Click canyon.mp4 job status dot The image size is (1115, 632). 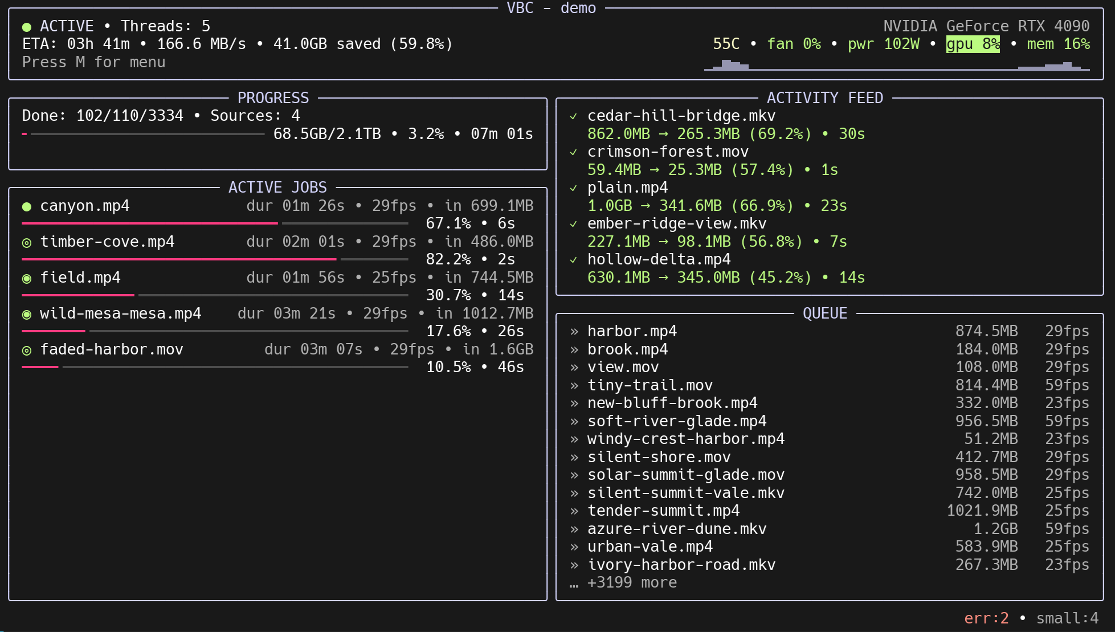click(26, 206)
